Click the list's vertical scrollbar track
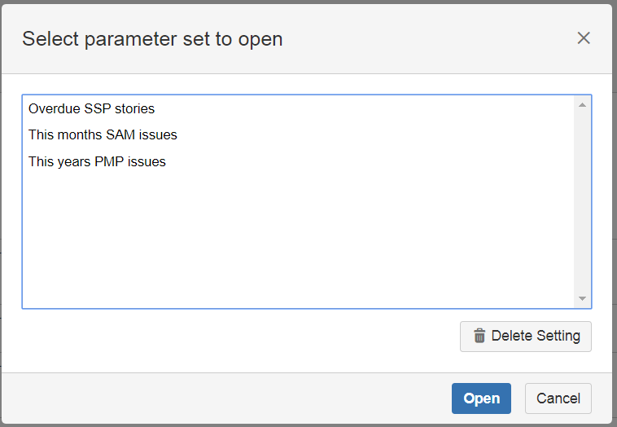 (582, 204)
